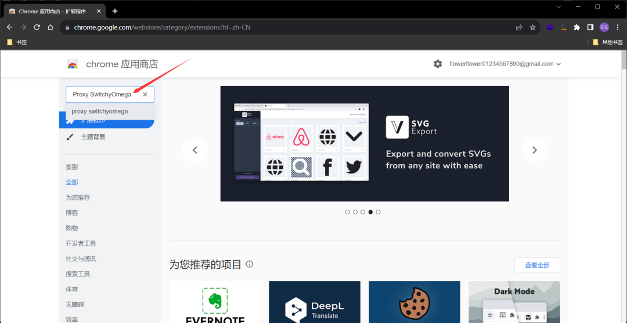Choose the 'proxy switchyomega' search suggestion
This screenshot has width=627, height=323.
pyautogui.click(x=110, y=112)
